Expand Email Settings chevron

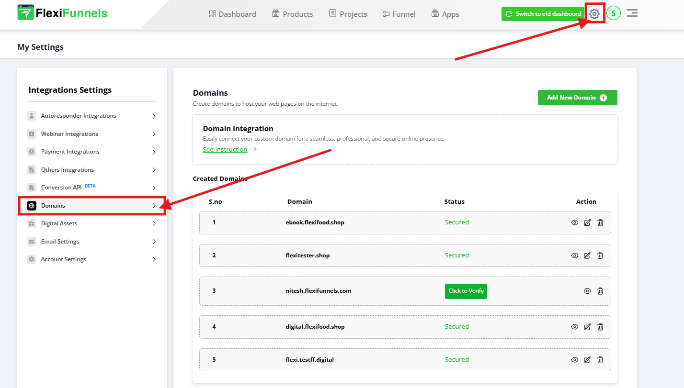(154, 242)
